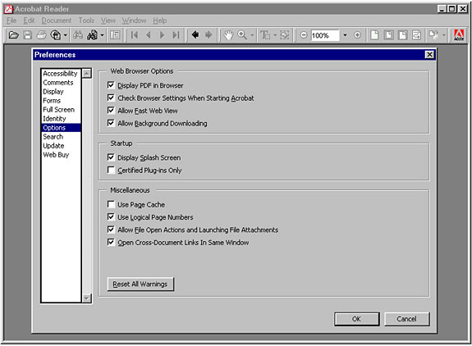
Task: Enable Certified Plug-ins Only checkbox
Action: (111, 171)
